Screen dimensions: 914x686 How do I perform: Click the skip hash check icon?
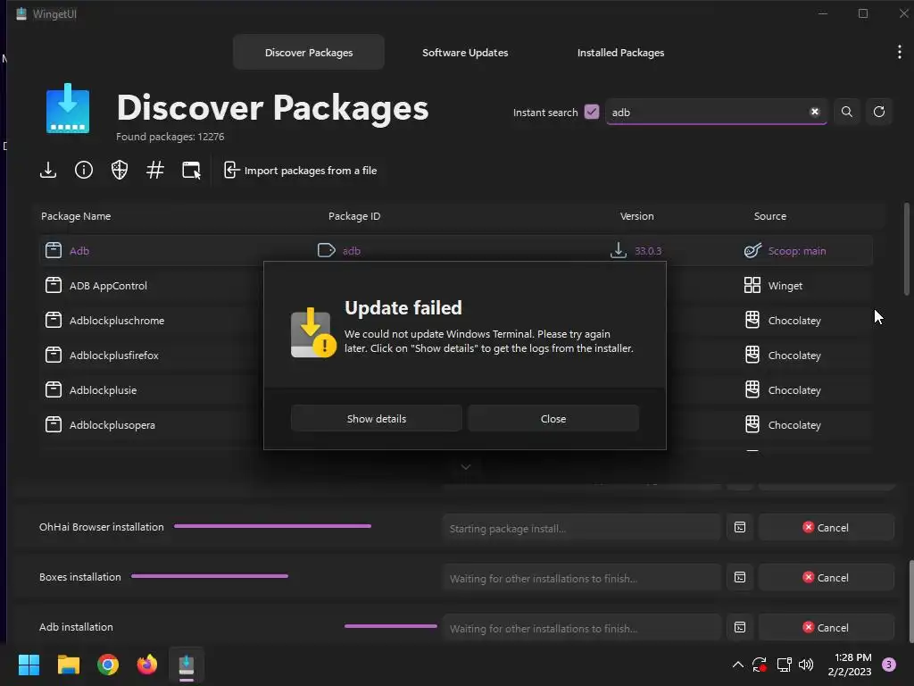[x=155, y=171]
